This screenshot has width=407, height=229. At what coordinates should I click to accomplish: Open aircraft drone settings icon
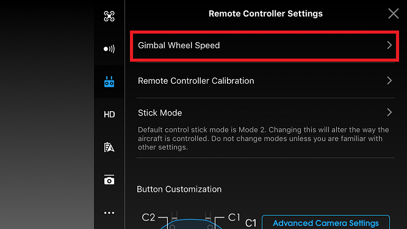pyautogui.click(x=109, y=16)
